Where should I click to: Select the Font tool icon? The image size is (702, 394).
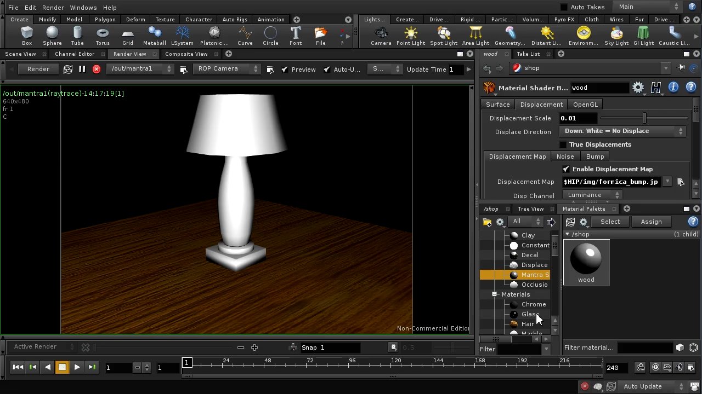click(296, 37)
